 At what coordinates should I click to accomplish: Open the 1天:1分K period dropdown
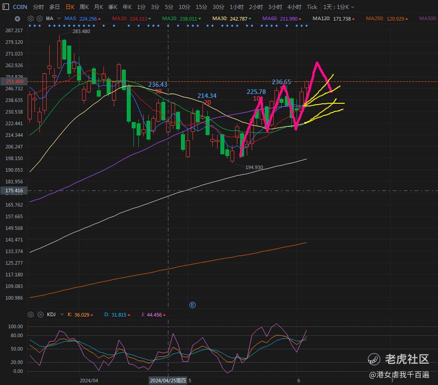pos(339,7)
